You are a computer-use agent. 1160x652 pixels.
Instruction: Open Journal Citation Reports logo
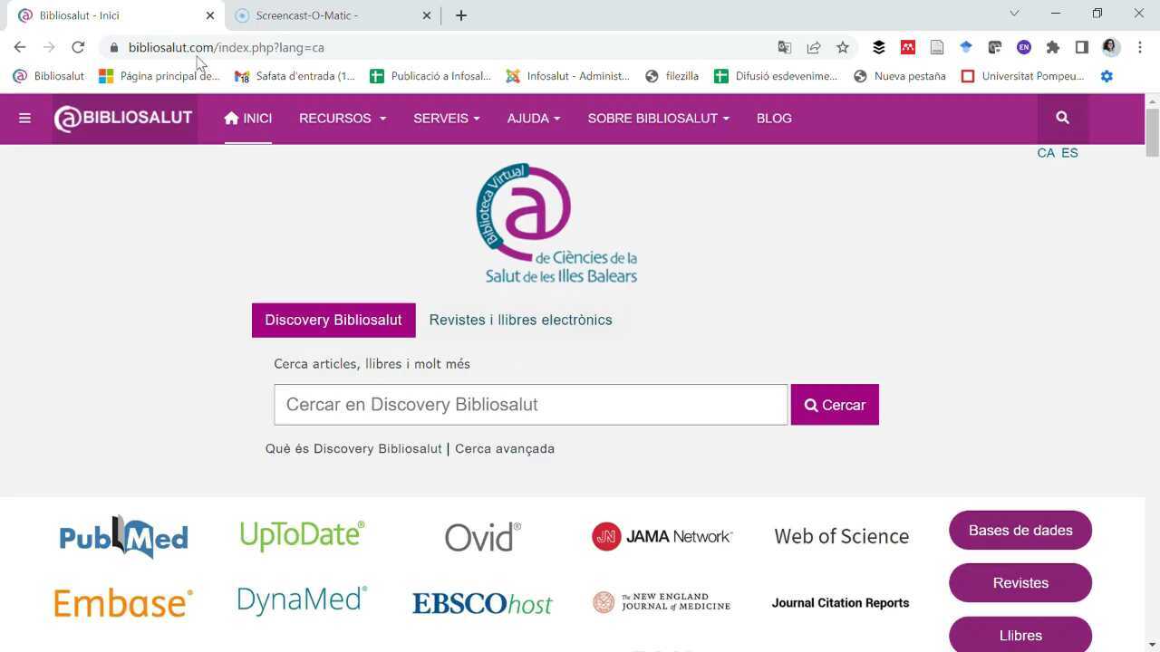click(841, 603)
